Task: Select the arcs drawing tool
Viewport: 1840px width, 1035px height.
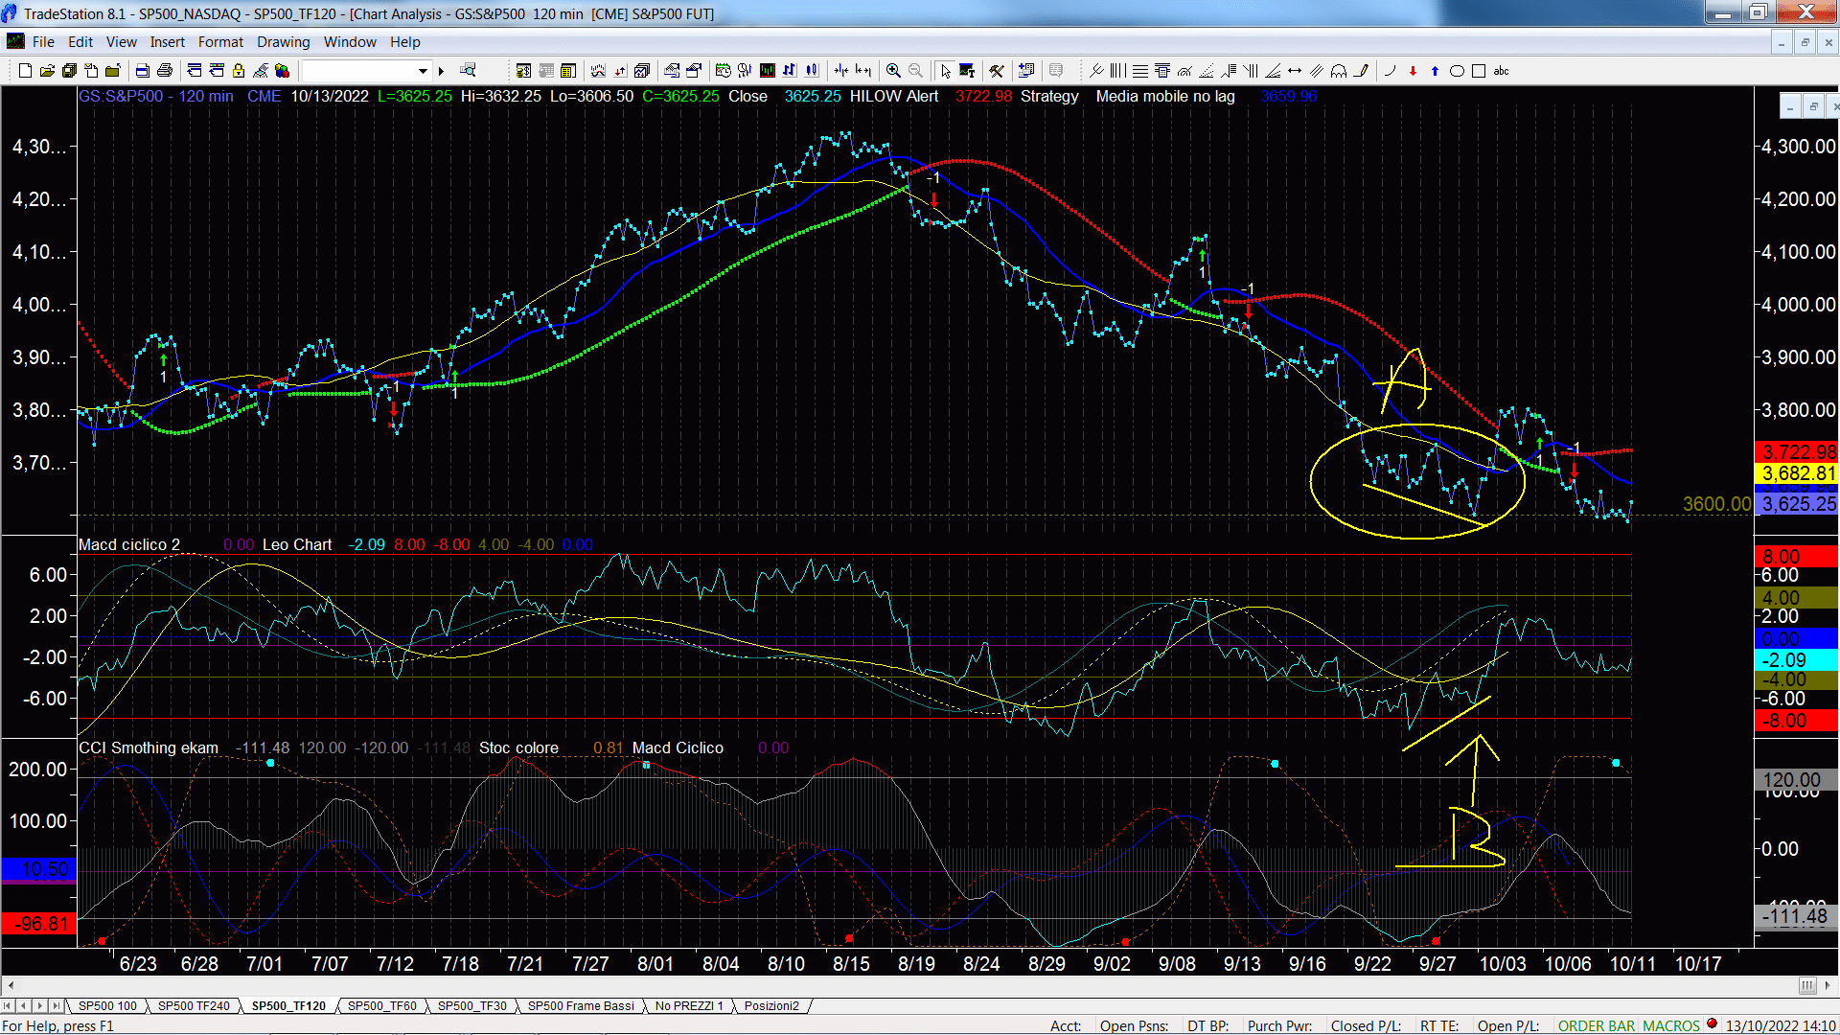Action: click(x=1339, y=71)
